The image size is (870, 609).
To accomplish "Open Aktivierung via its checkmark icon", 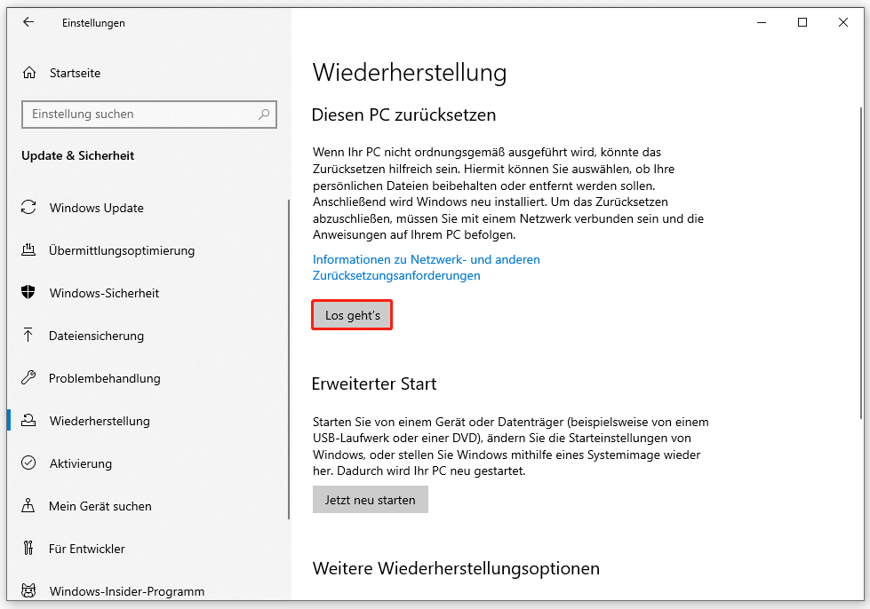I will point(29,463).
